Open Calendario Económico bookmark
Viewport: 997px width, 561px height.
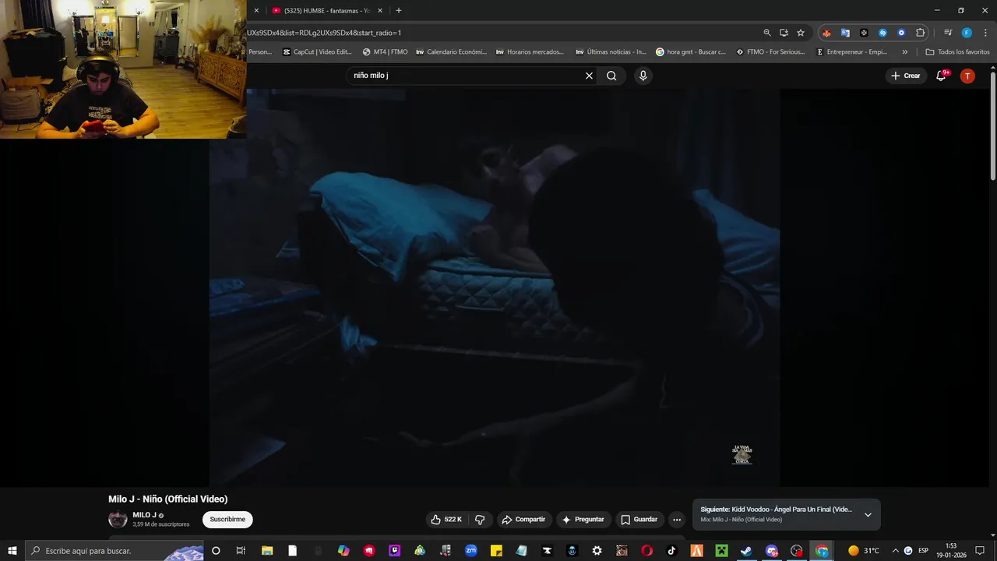[452, 52]
